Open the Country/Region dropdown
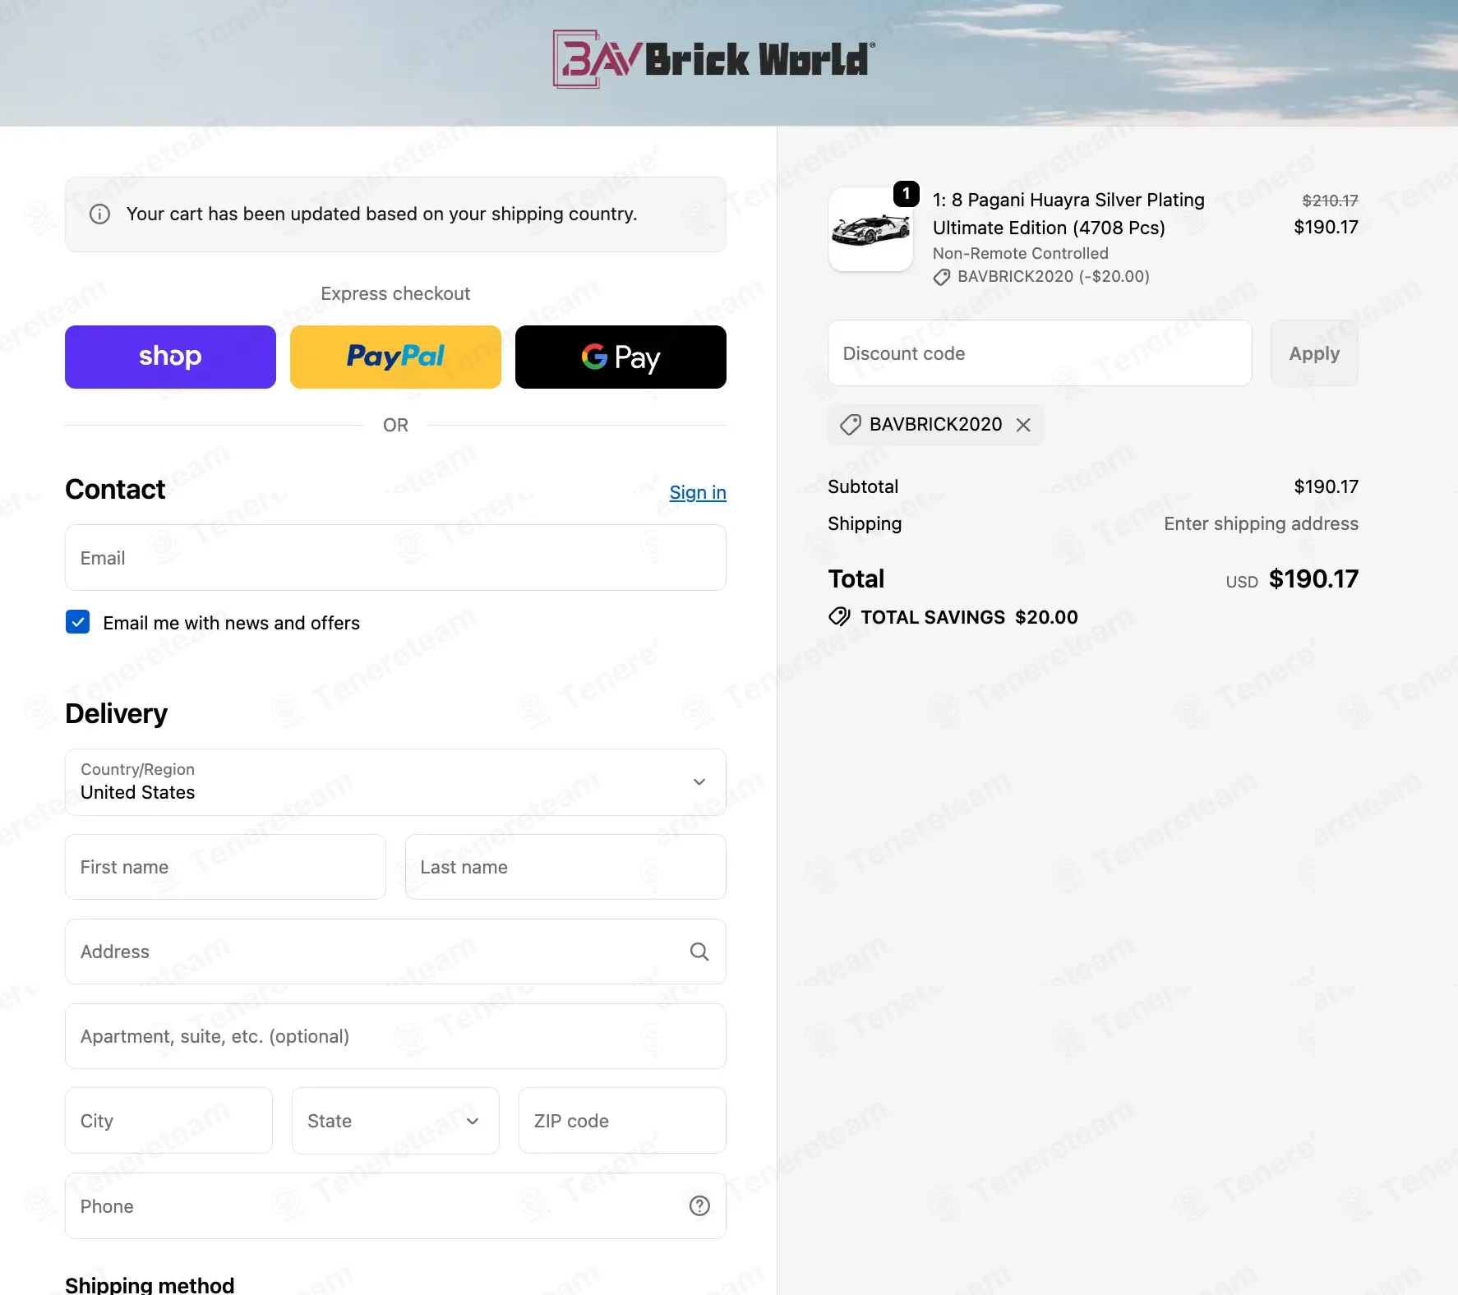1458x1295 pixels. [x=395, y=782]
